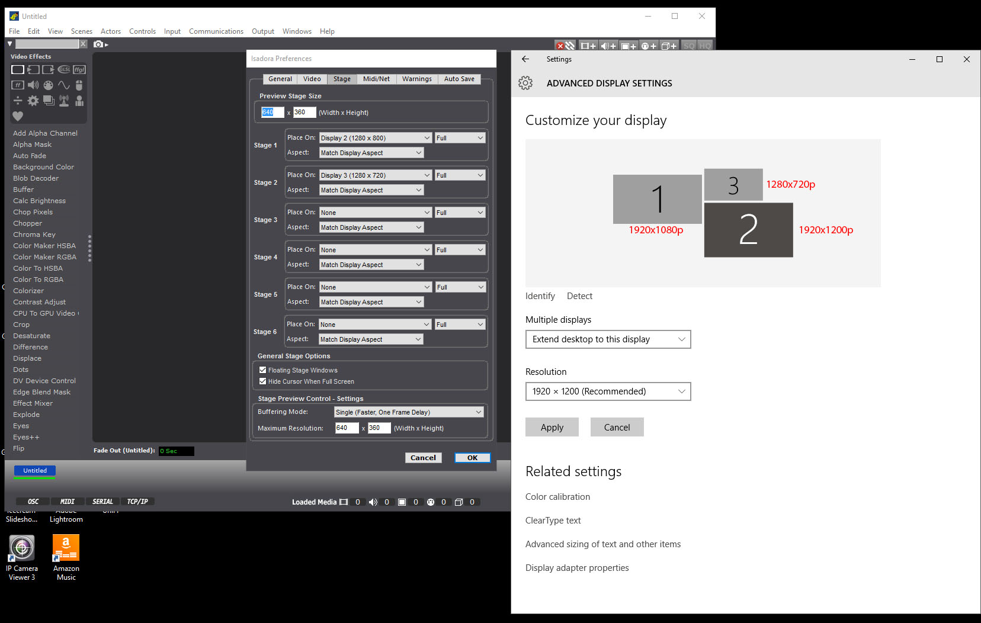Viewport: 981px width, 623px height.
Task: Select the video input actors icon
Action: point(33,70)
